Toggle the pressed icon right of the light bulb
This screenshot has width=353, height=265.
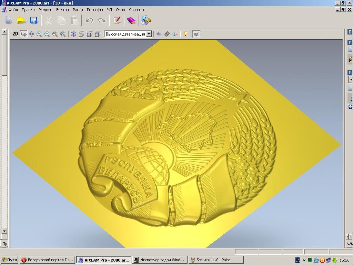196,34
